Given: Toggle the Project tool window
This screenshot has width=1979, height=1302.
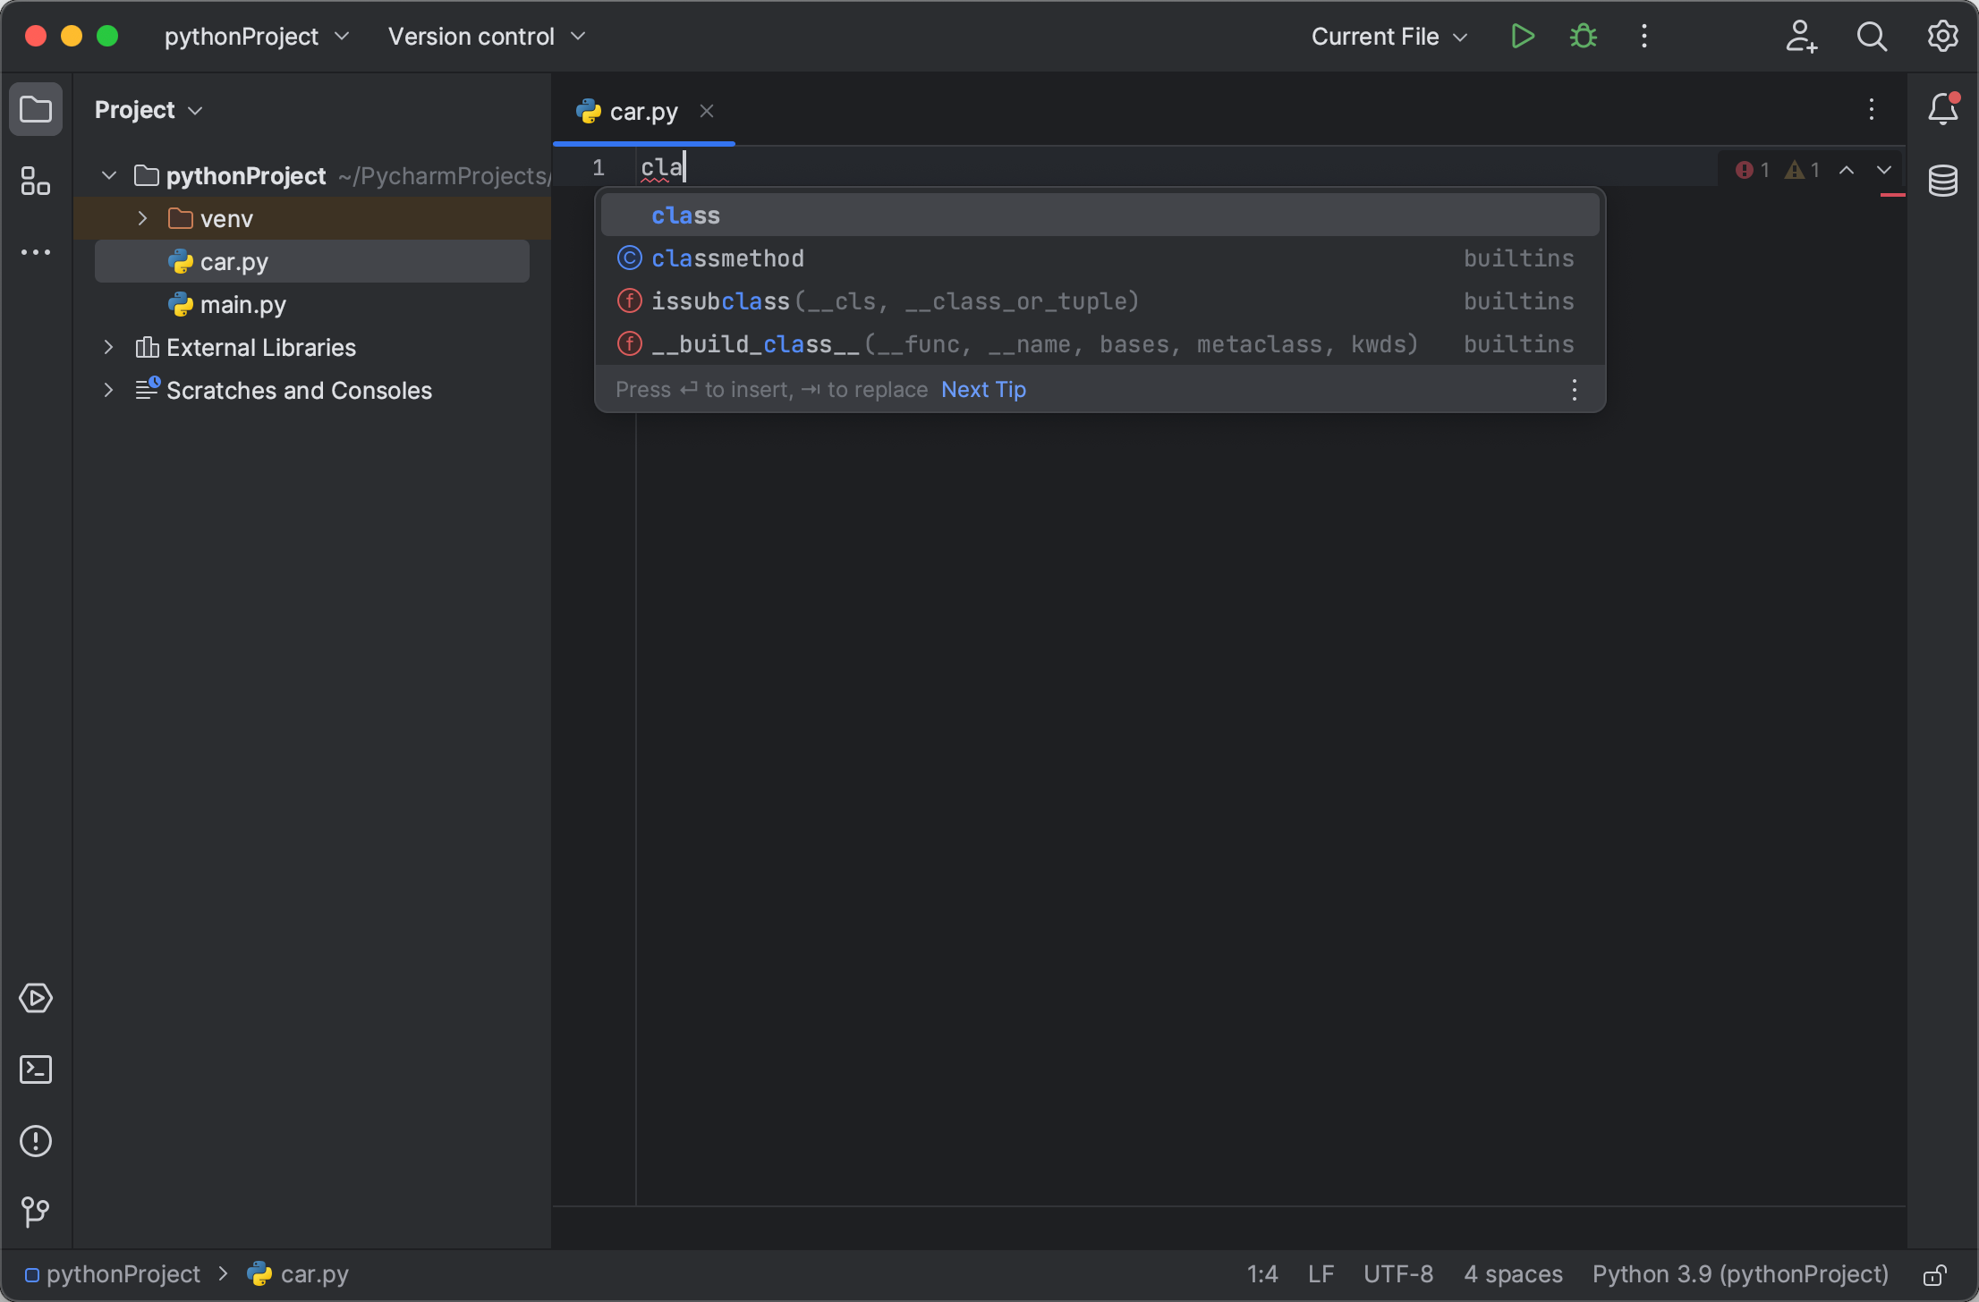Looking at the screenshot, I should click(36, 109).
